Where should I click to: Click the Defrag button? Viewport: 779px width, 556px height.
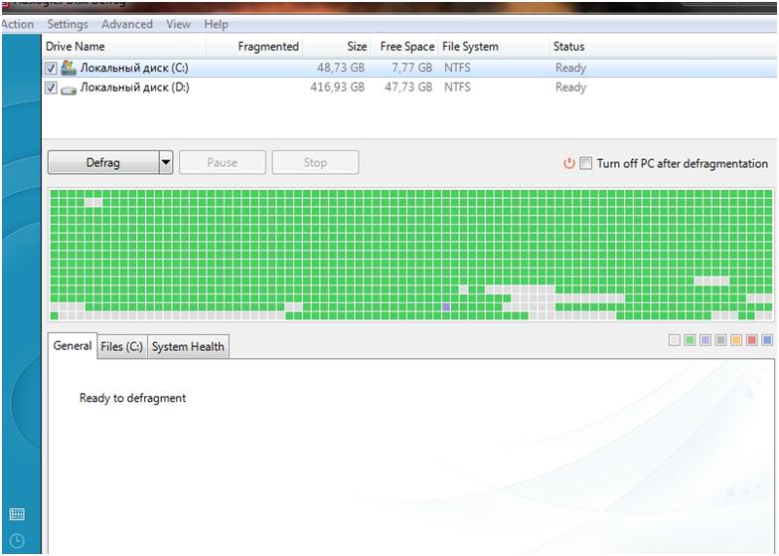[103, 163]
